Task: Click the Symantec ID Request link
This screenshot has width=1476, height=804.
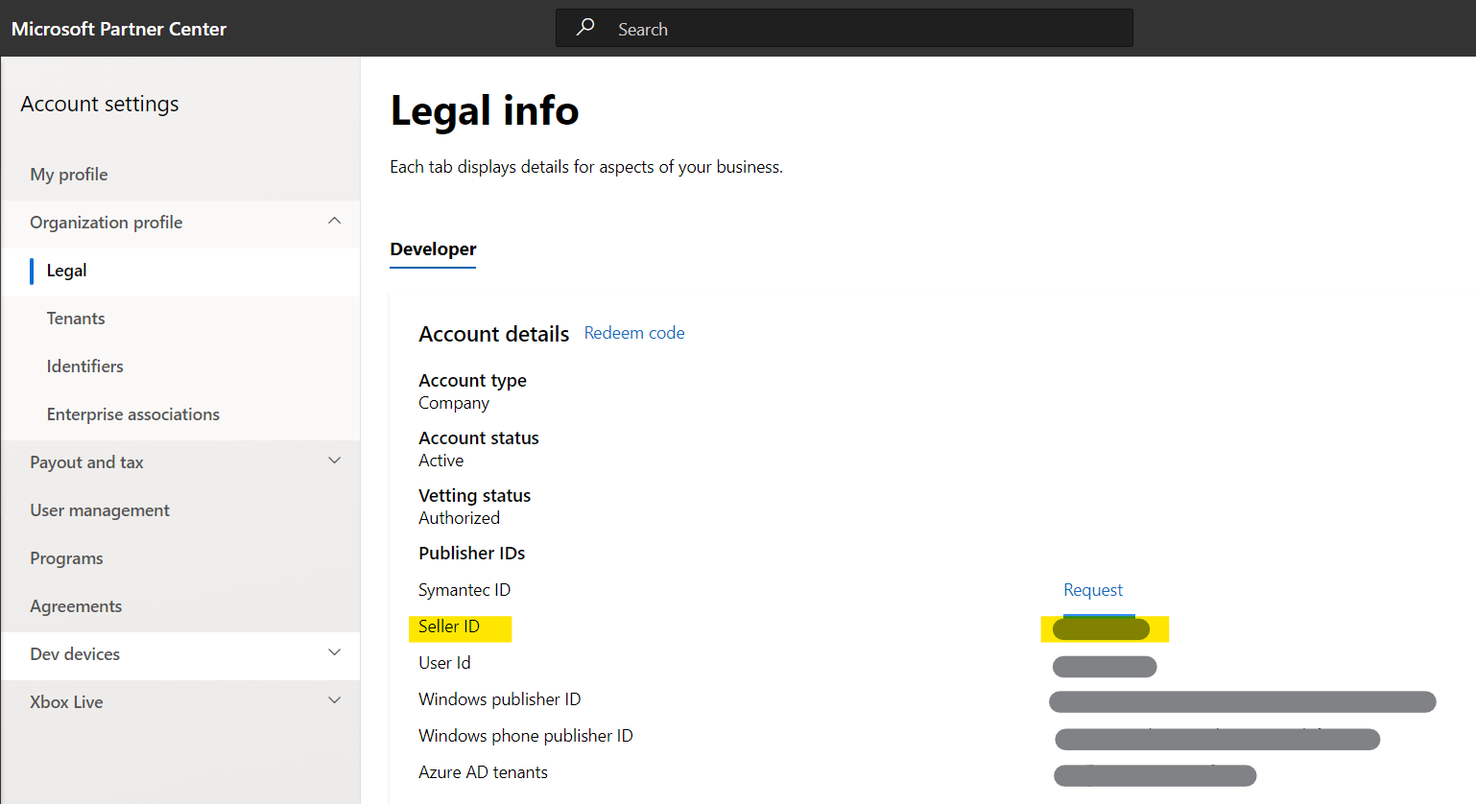Action: pyautogui.click(x=1093, y=590)
